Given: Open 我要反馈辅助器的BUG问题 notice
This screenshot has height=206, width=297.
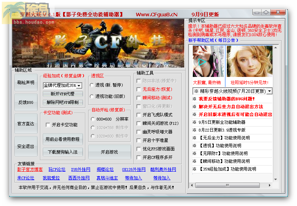Looking at the screenshot, I should pos(226,99).
